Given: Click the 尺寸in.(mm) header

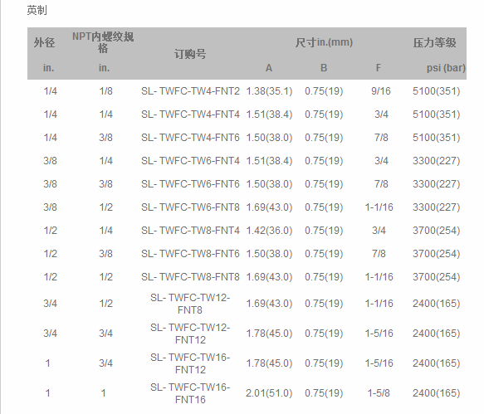Looking at the screenshot, I should tap(324, 42).
